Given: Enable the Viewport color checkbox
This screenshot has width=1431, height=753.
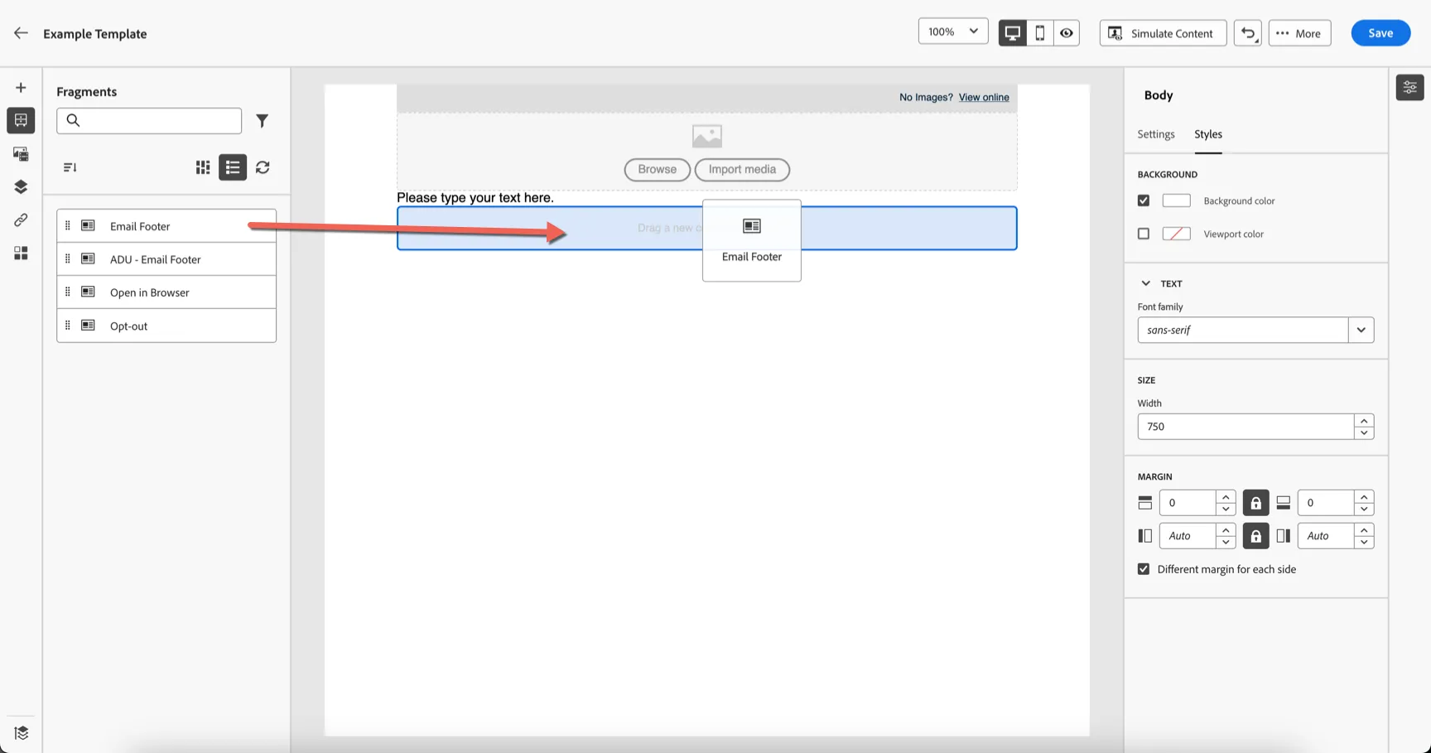Looking at the screenshot, I should pyautogui.click(x=1144, y=234).
